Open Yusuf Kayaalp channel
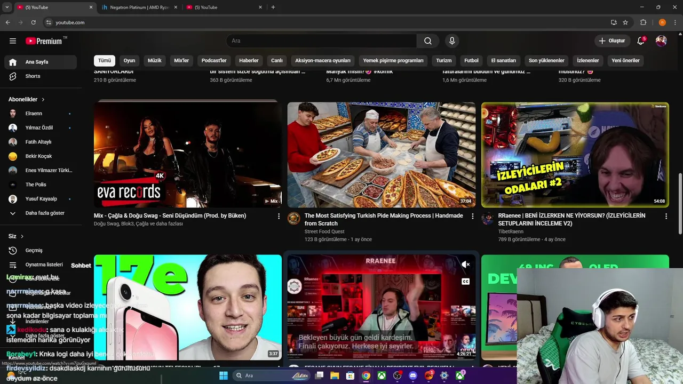This screenshot has height=384, width=683. tap(41, 199)
